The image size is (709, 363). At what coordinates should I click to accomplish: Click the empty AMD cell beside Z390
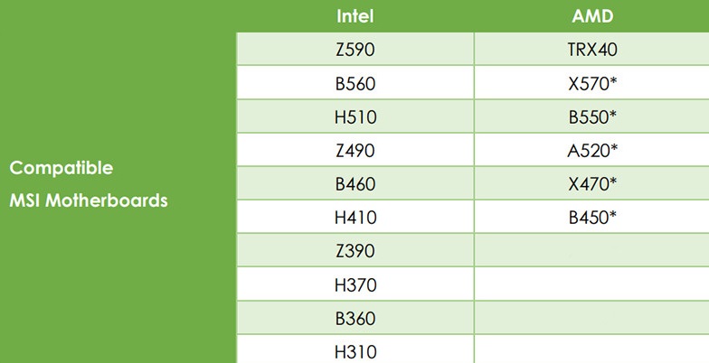591,251
